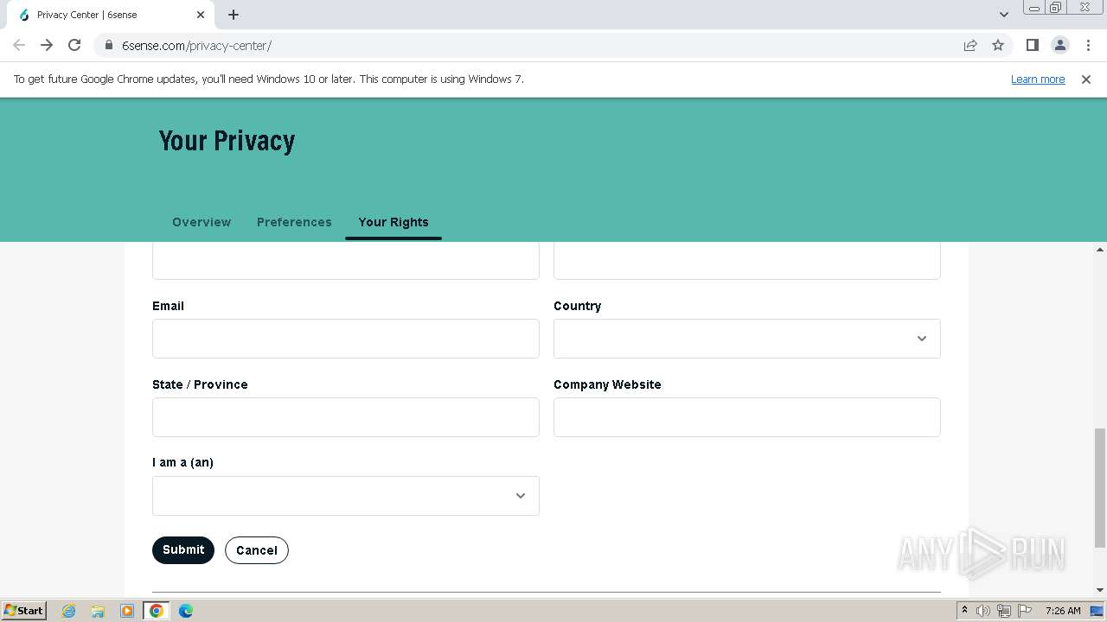
Task: Open Chrome three-dot menu
Action: point(1088,45)
